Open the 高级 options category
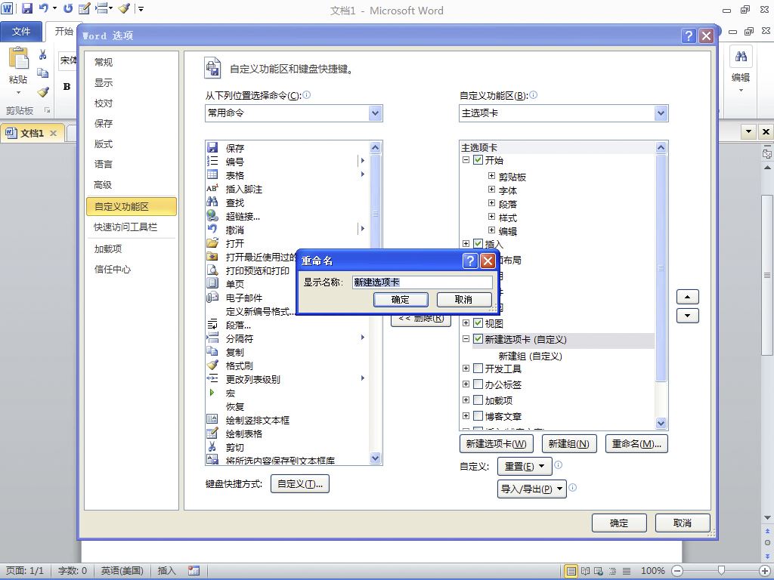The height and width of the screenshot is (580, 774). pos(103,185)
